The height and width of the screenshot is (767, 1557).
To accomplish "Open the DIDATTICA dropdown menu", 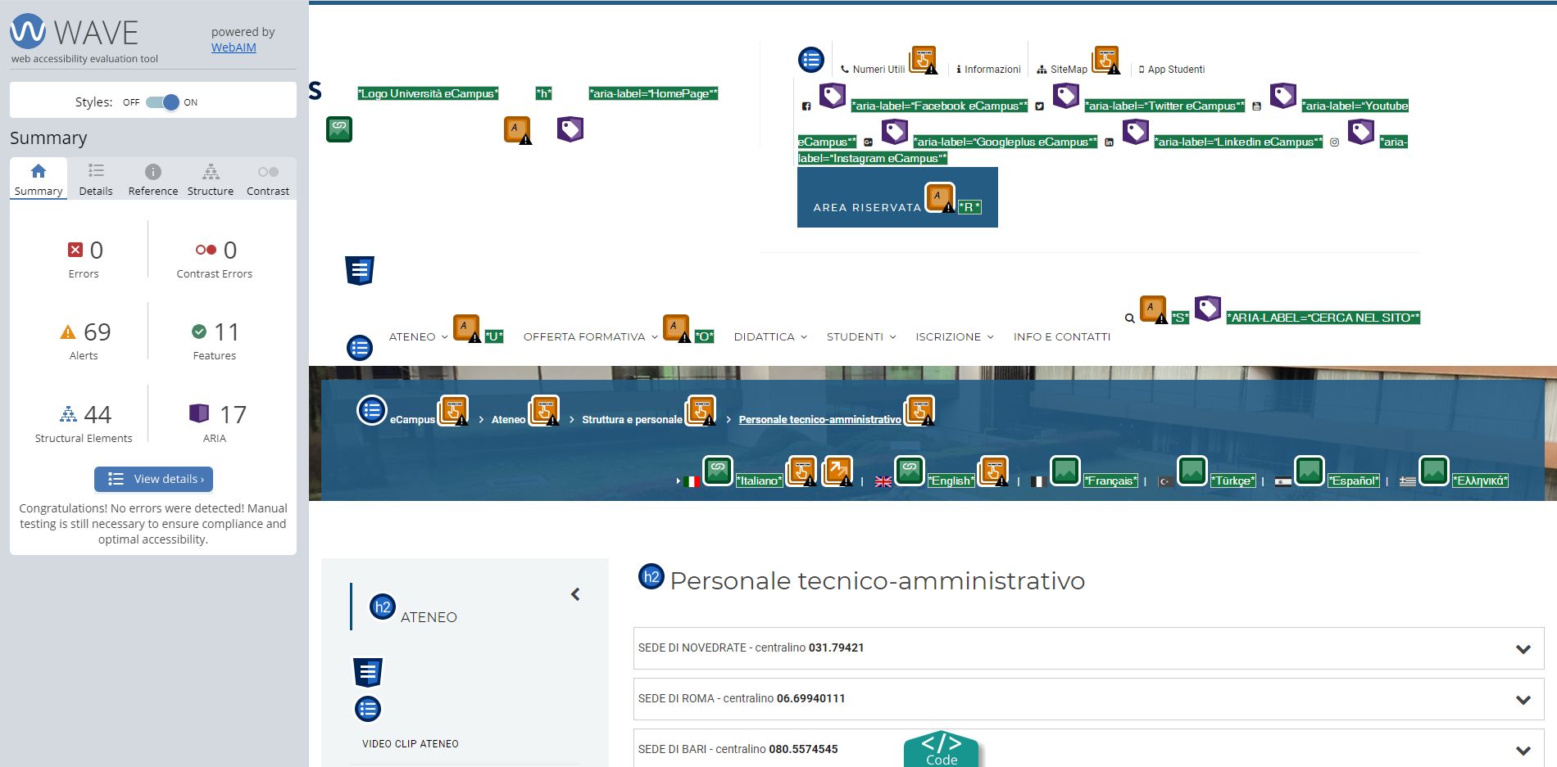I will point(770,337).
